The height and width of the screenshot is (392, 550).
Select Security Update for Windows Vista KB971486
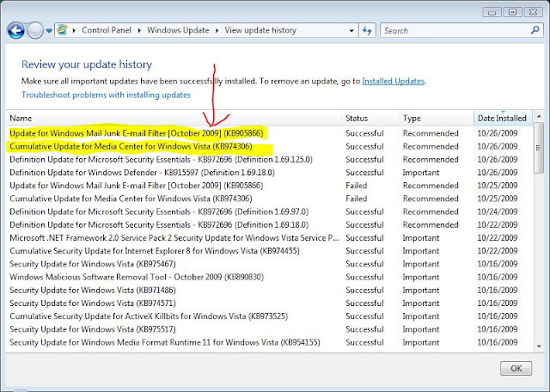[x=269, y=290]
